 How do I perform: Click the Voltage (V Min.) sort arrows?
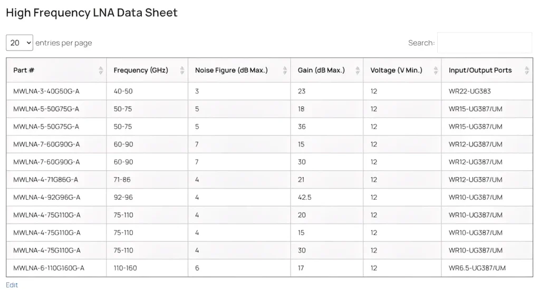[436, 70]
